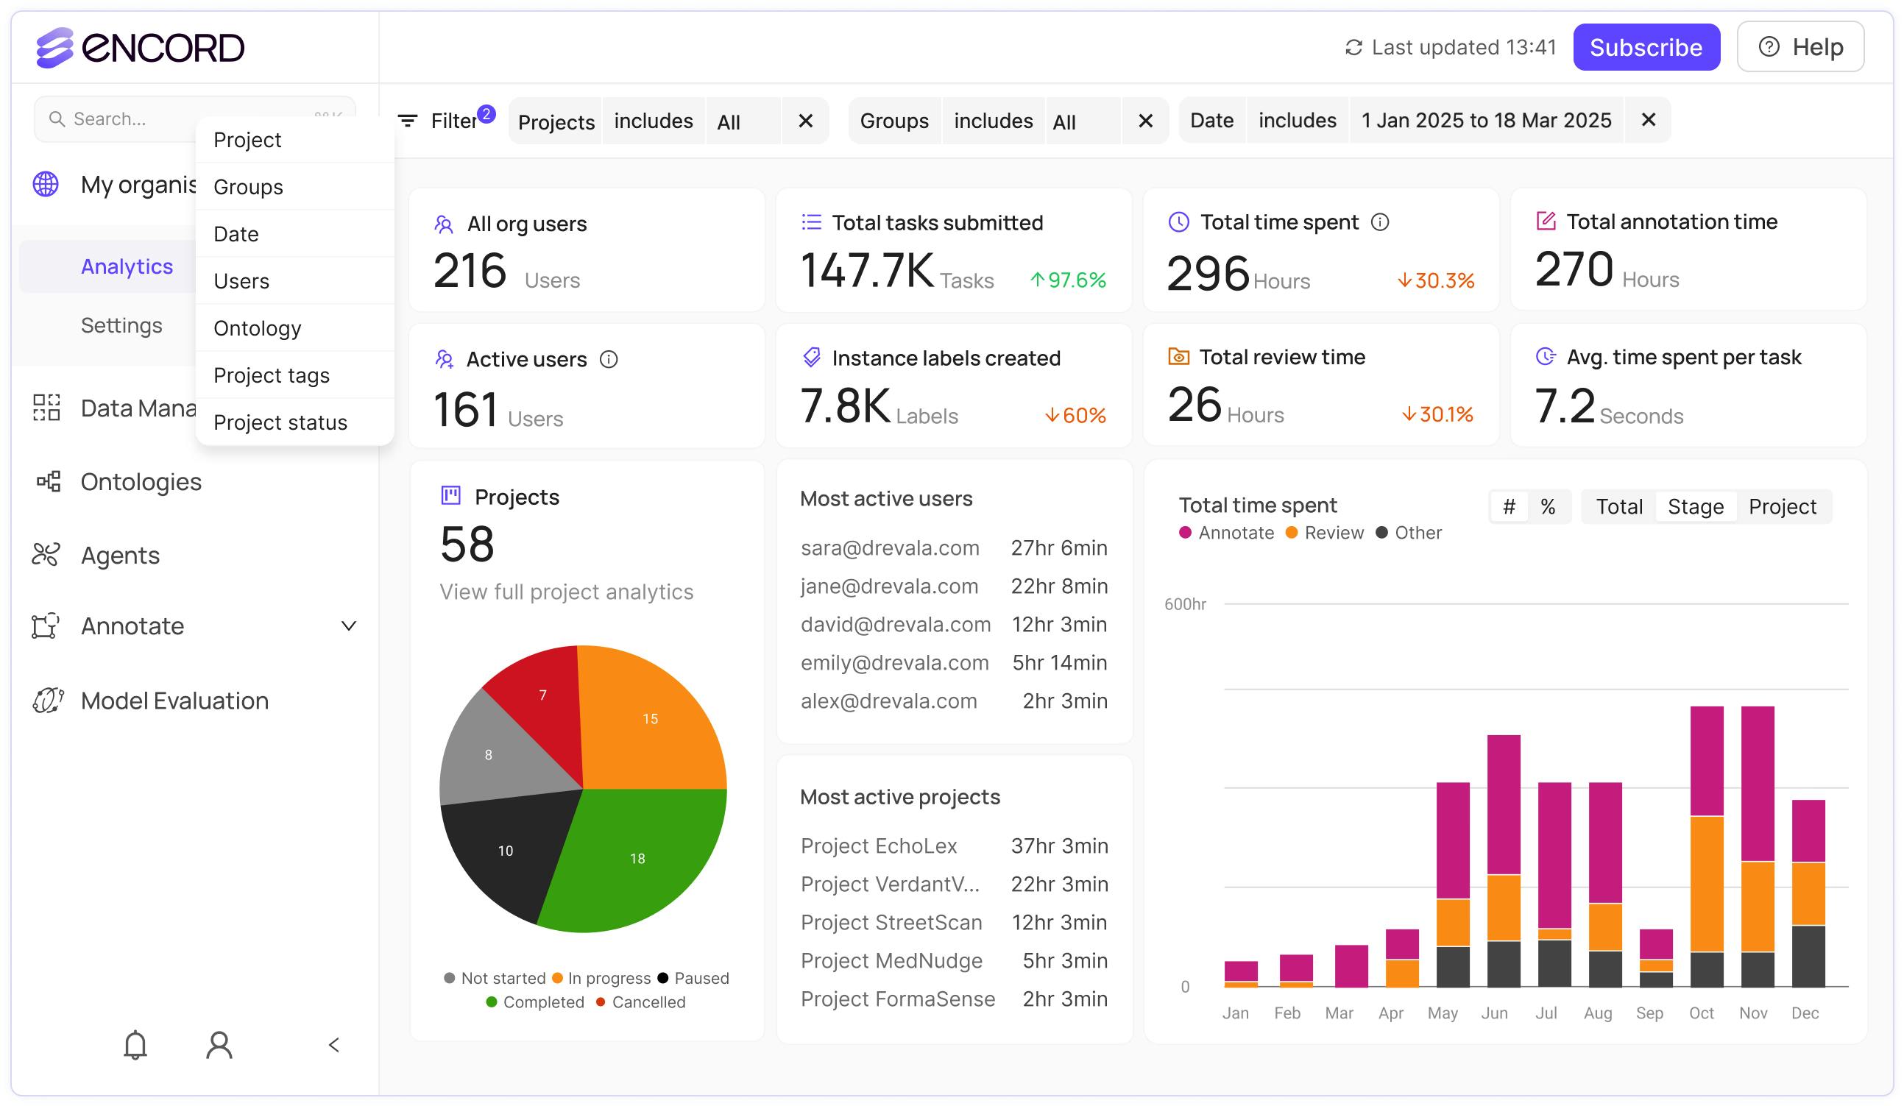Remove the Projects filter with its X
1904x1106 pixels.
805,121
